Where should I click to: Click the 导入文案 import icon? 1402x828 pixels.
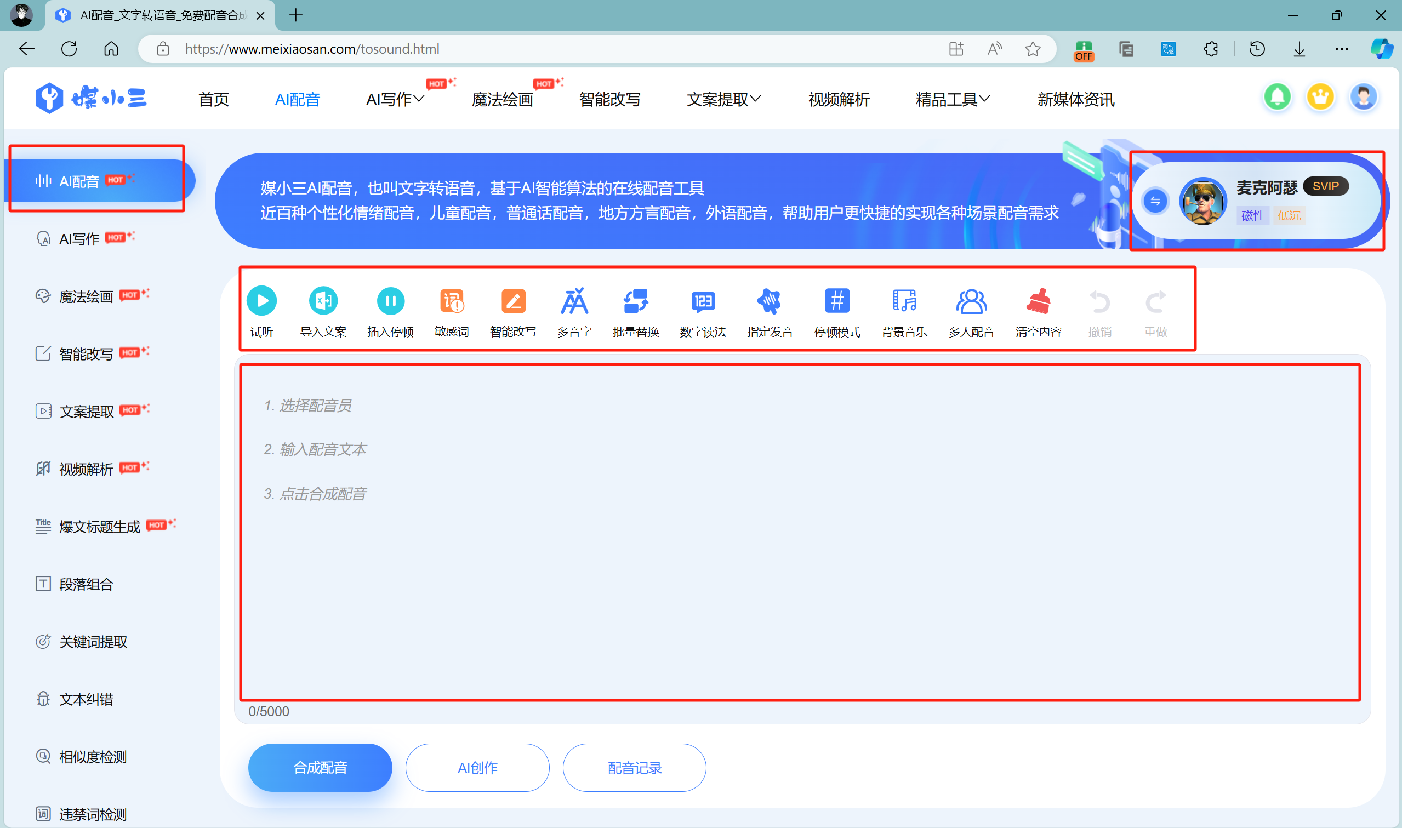[323, 301]
